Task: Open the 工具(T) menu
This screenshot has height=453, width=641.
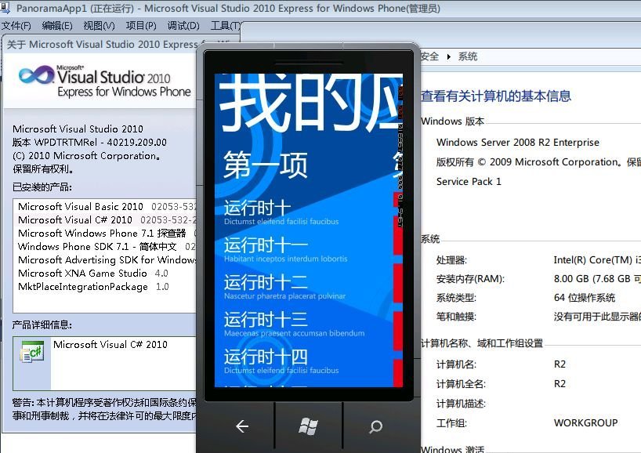Action: (225, 26)
